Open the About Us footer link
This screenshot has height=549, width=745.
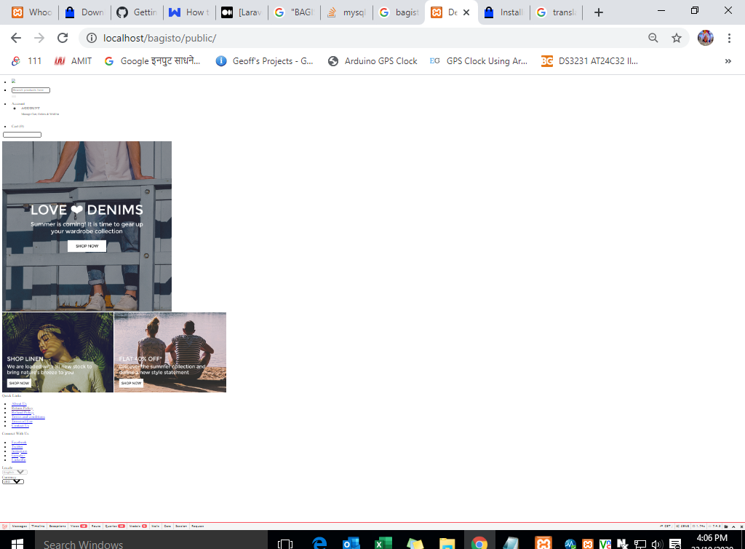(19, 403)
